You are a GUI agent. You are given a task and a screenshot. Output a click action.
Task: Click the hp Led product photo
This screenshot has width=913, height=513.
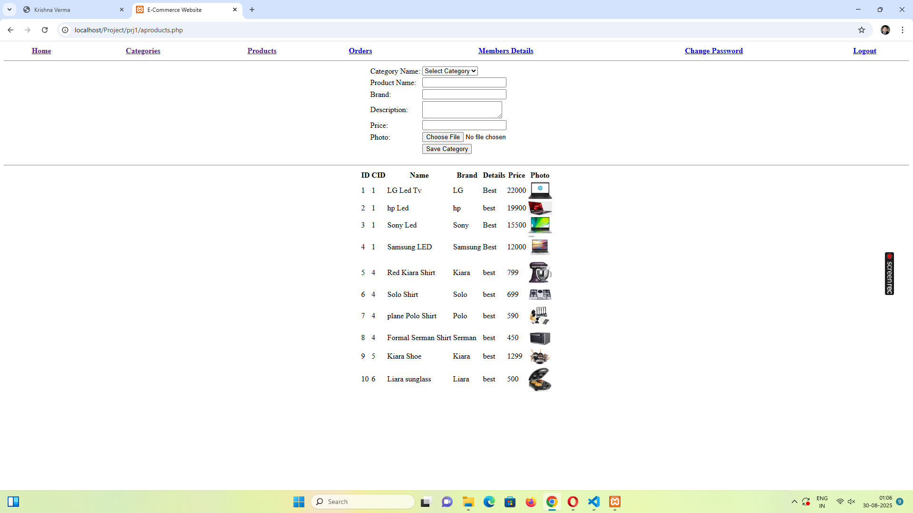coord(540,208)
